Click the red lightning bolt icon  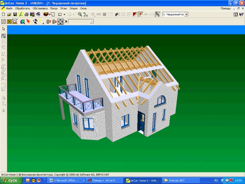[x=28, y=22]
